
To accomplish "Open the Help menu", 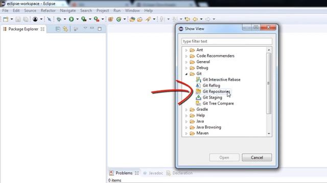I will tap(148, 11).
